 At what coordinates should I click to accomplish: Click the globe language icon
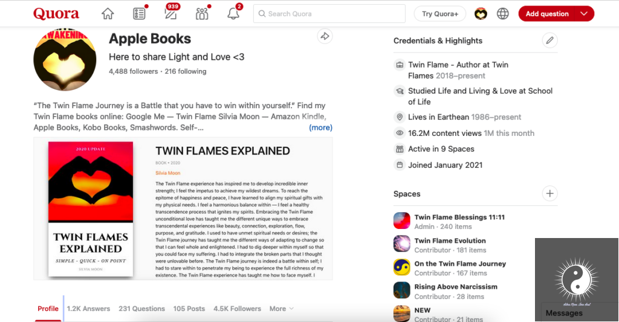[503, 14]
